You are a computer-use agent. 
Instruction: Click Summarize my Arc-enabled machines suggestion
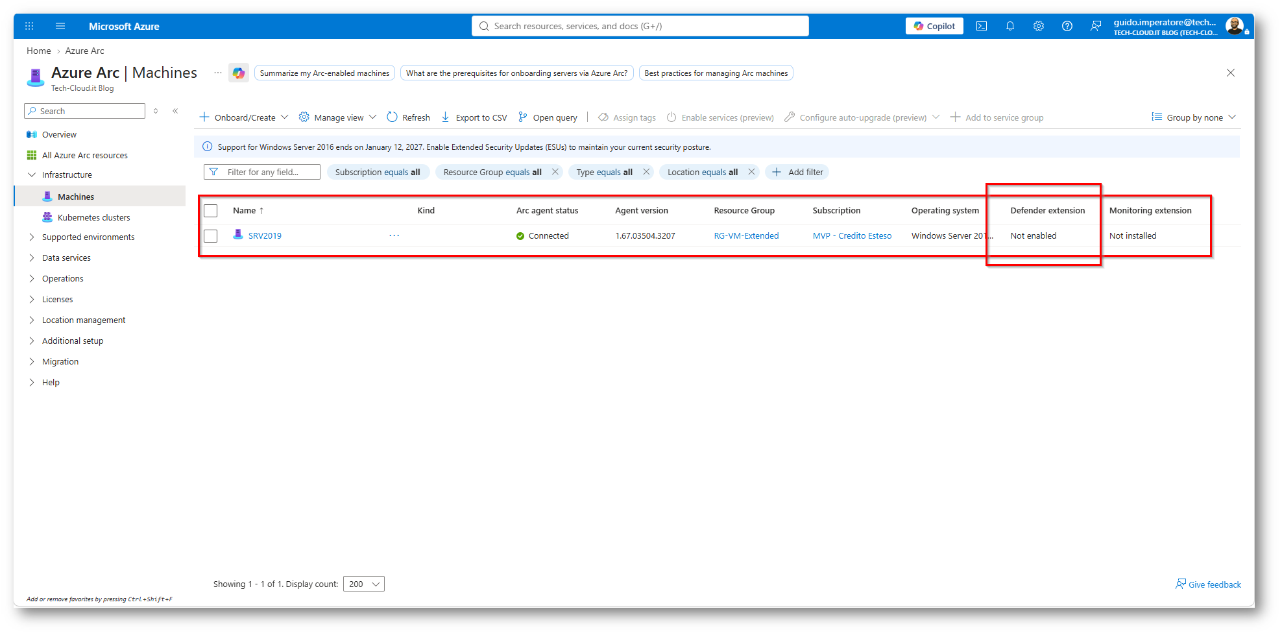[x=324, y=73]
